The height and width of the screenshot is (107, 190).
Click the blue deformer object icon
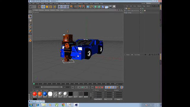point(103,7)
